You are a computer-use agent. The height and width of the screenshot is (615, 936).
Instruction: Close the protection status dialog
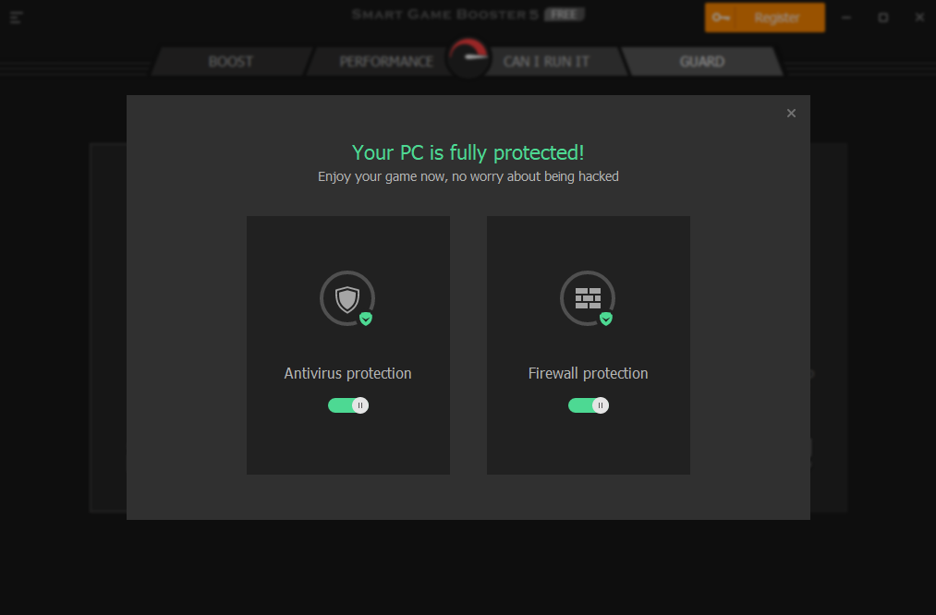[791, 114]
